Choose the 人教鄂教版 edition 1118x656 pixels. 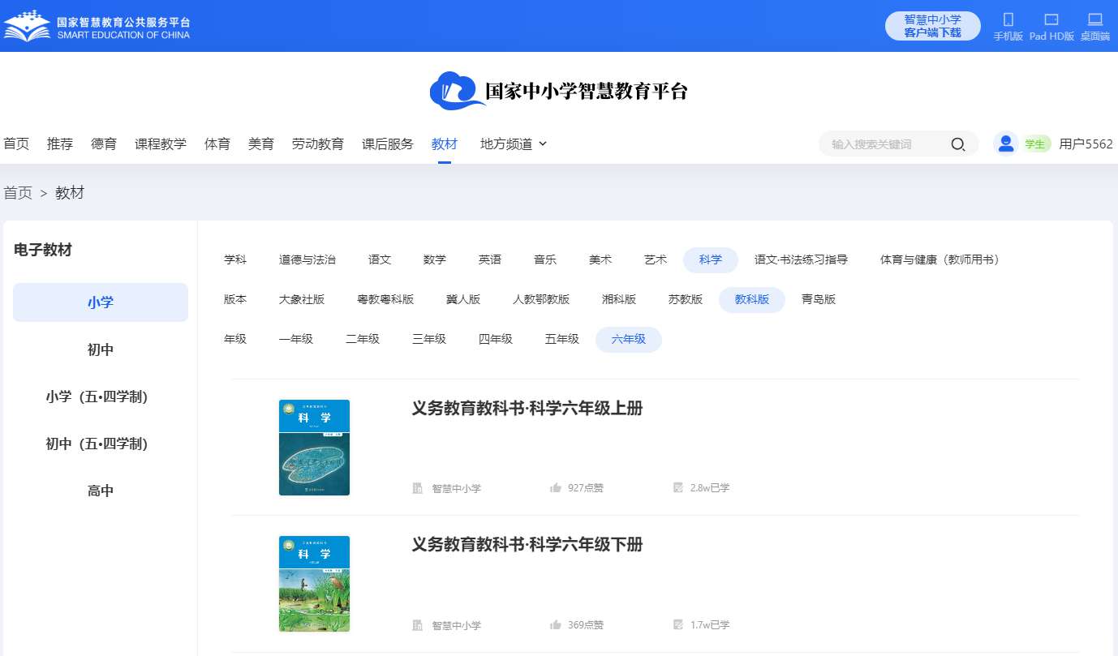click(541, 300)
